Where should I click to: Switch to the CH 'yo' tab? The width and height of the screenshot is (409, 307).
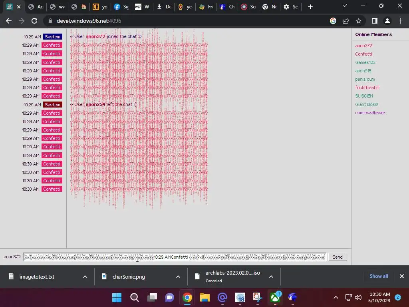[x=100, y=7]
